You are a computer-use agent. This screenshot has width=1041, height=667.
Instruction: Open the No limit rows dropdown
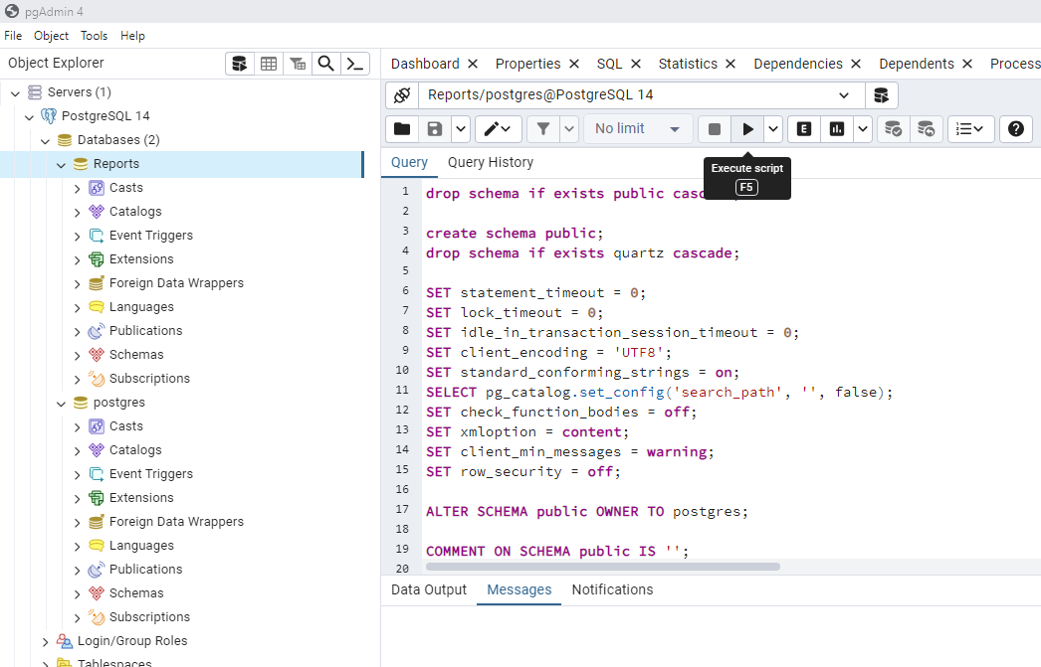pyautogui.click(x=637, y=129)
